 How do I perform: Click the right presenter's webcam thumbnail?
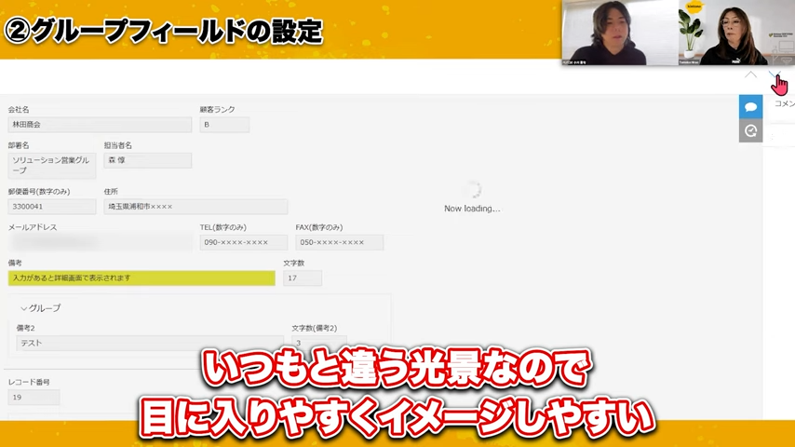point(736,33)
